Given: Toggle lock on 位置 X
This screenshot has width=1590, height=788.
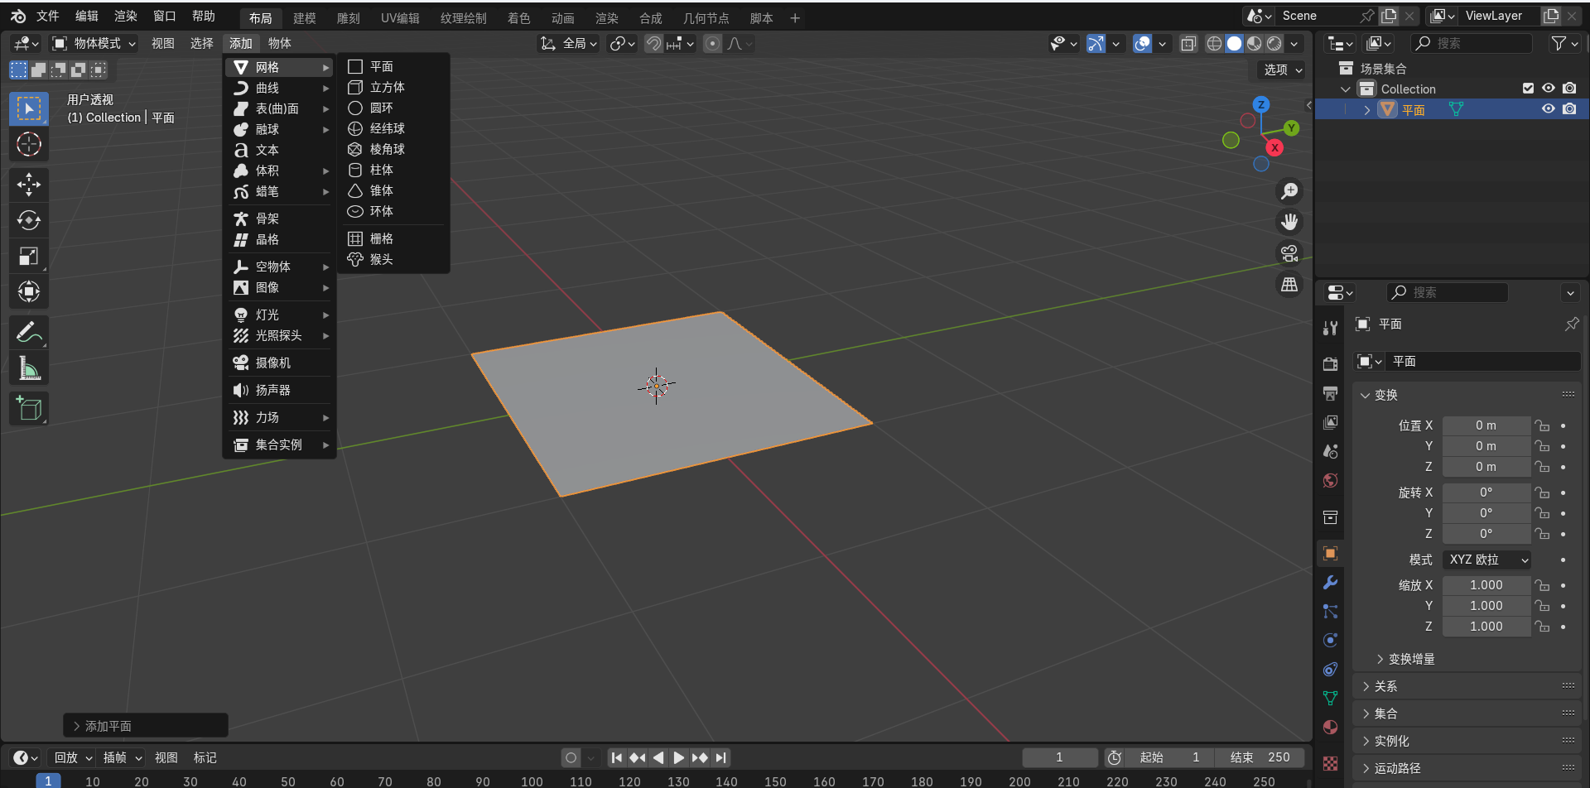Looking at the screenshot, I should click(x=1541, y=425).
